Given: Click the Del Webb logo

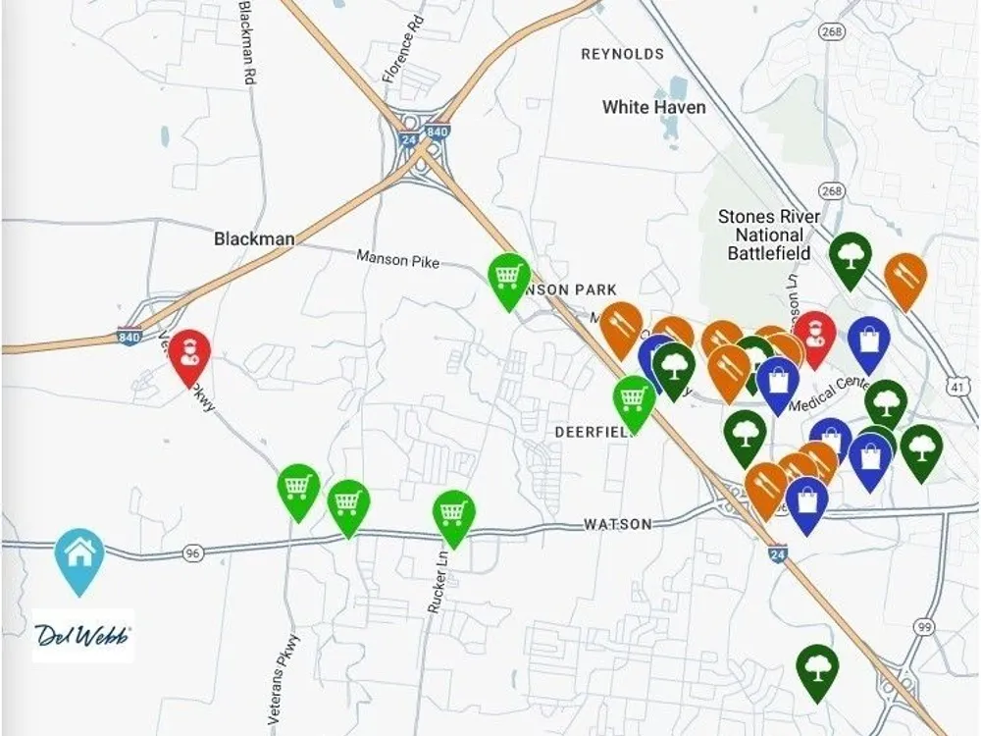Looking at the screenshot, I should pos(83,635).
